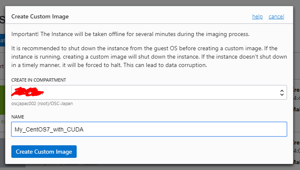Image resolution: width=300 pixels, height=170 pixels.
Task: Click the data corruption recommendation paragraph
Action: [x=149, y=57]
